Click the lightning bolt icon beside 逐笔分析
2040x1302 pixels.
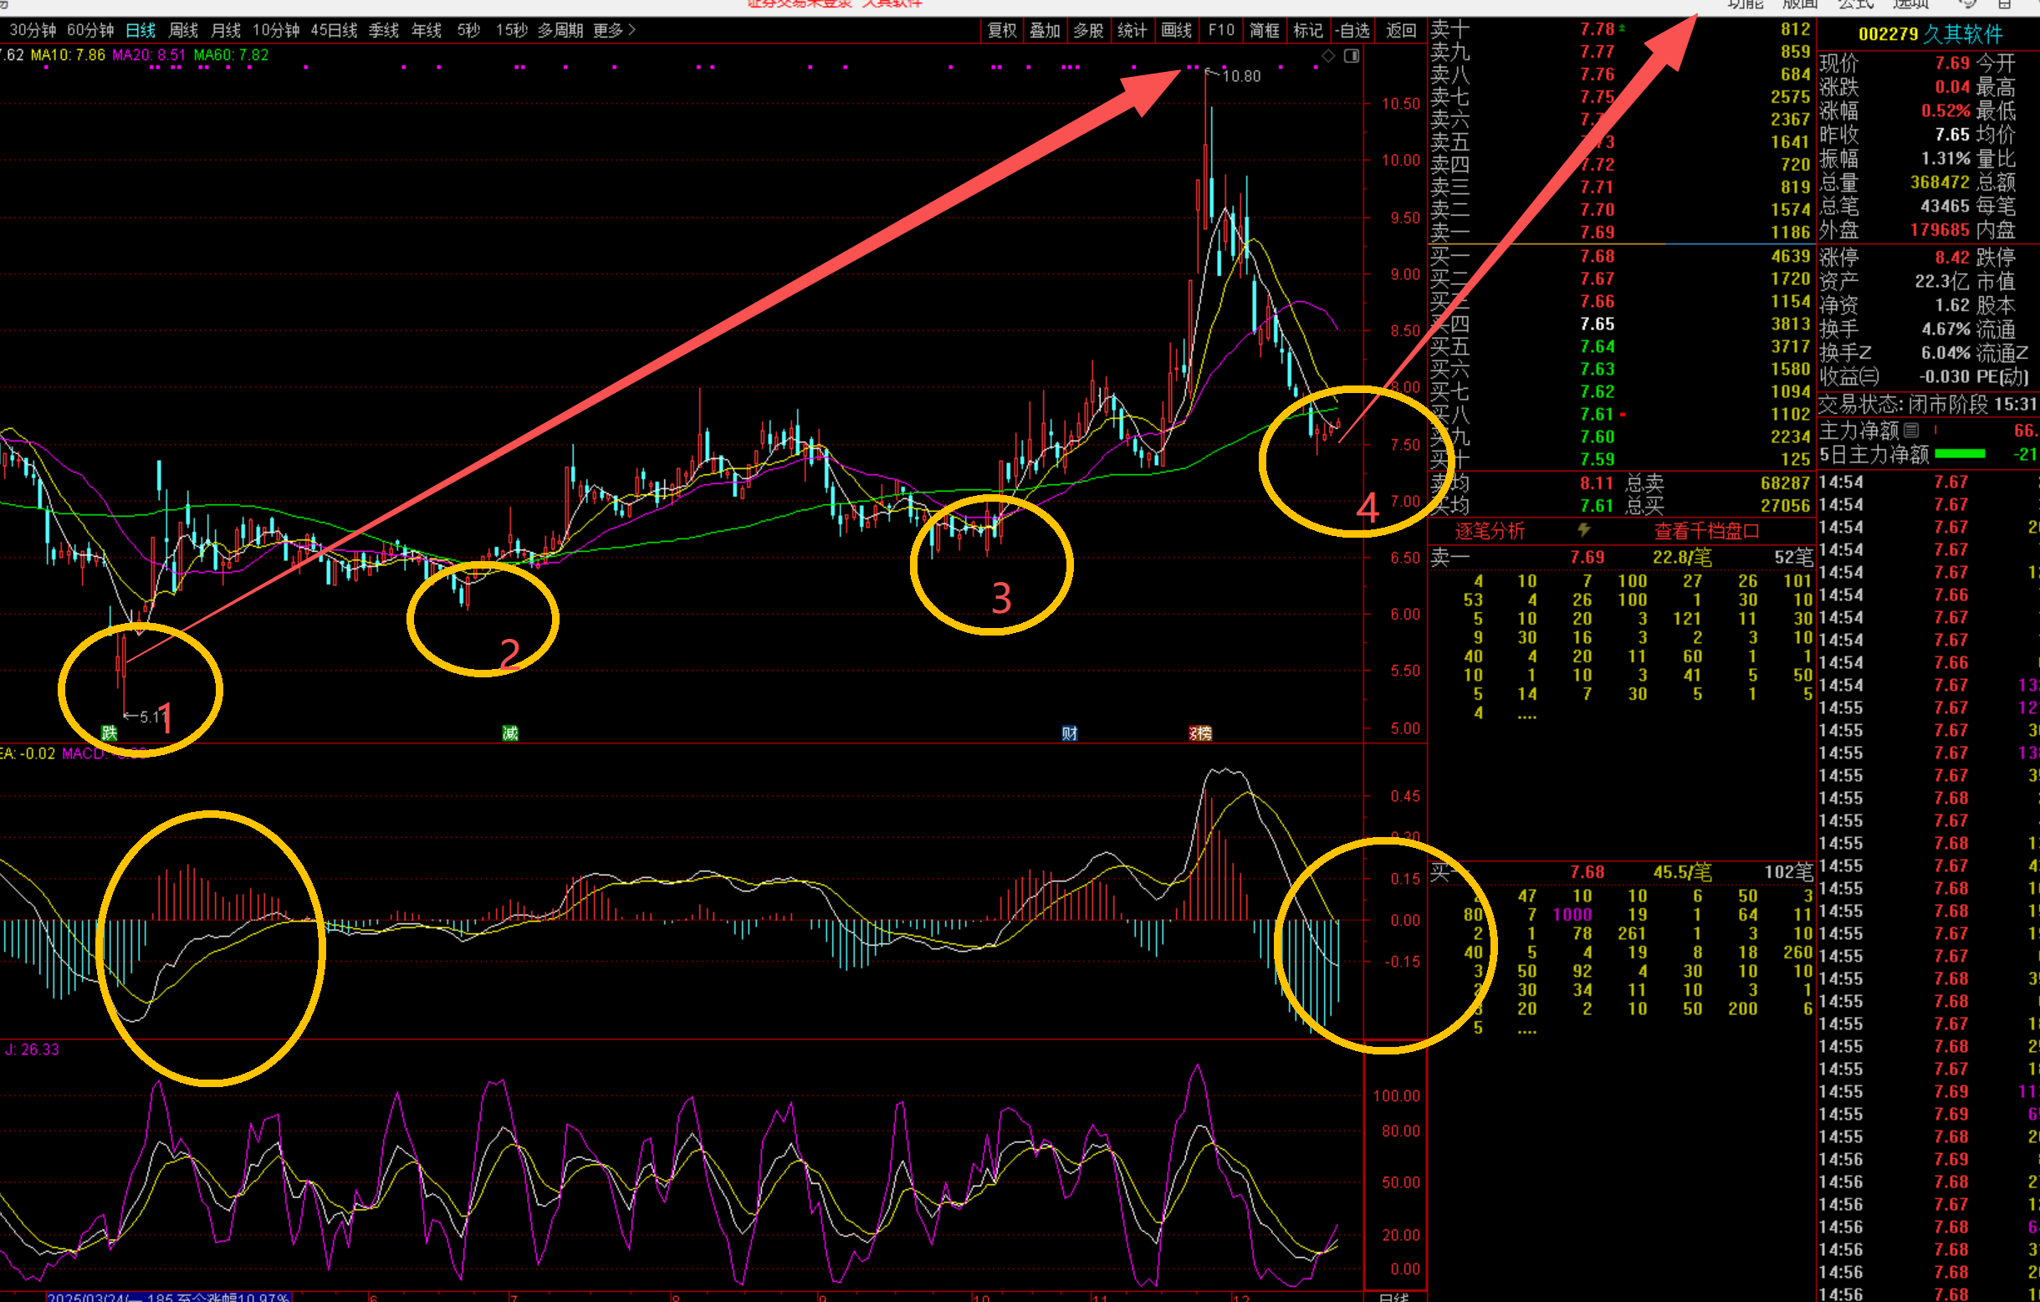pyautogui.click(x=1583, y=530)
